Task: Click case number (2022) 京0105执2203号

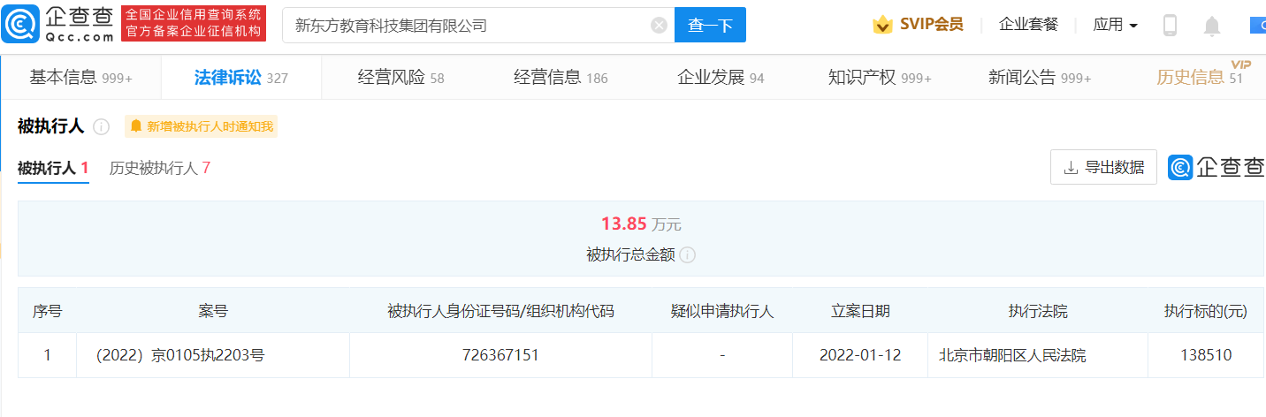Action: point(180,355)
